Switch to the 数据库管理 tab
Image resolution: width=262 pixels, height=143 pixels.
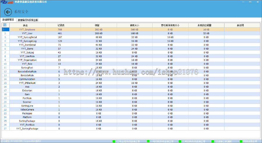tap(8, 20)
